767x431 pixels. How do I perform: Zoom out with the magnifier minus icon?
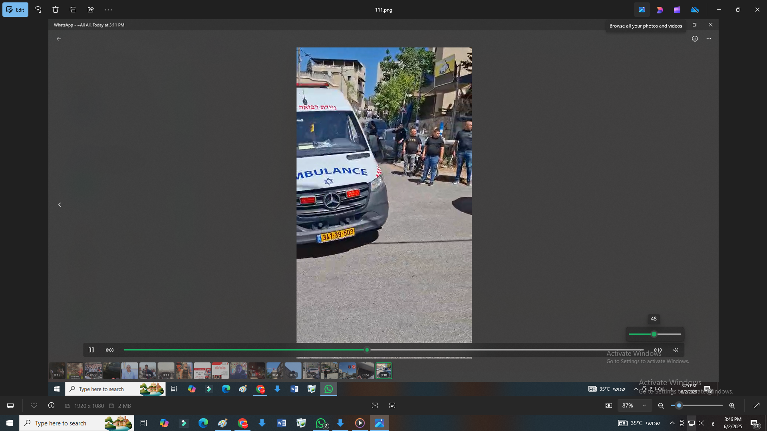[x=661, y=405]
